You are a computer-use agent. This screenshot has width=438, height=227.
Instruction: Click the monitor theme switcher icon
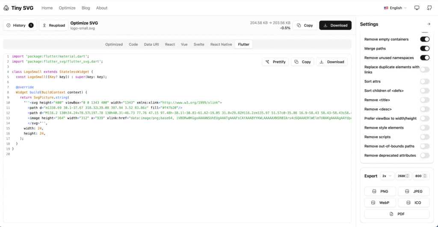417,8
